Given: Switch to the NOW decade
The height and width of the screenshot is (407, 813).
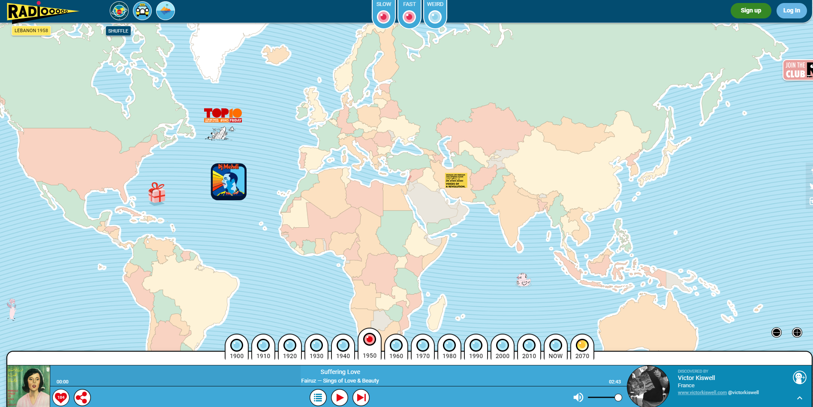Looking at the screenshot, I should click(556, 346).
